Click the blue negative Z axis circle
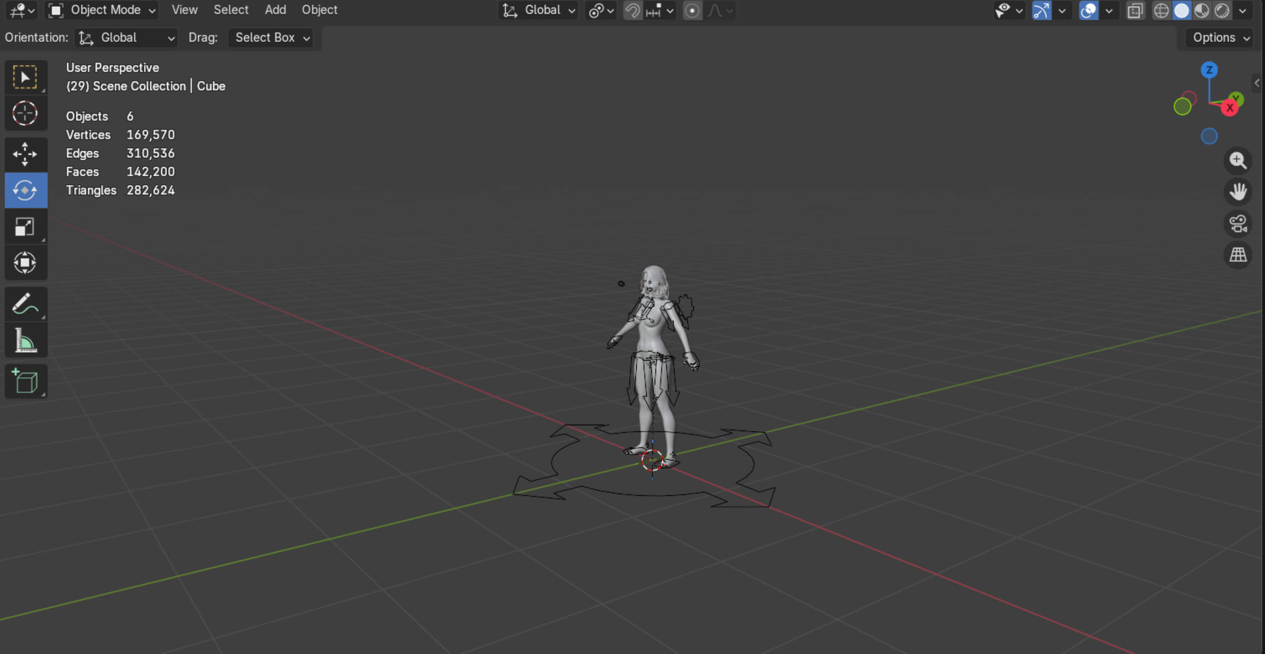 click(1209, 136)
